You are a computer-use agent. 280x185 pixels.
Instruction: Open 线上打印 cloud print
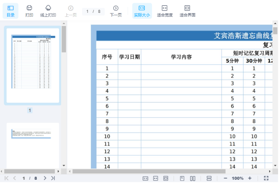pyautogui.click(x=48, y=11)
